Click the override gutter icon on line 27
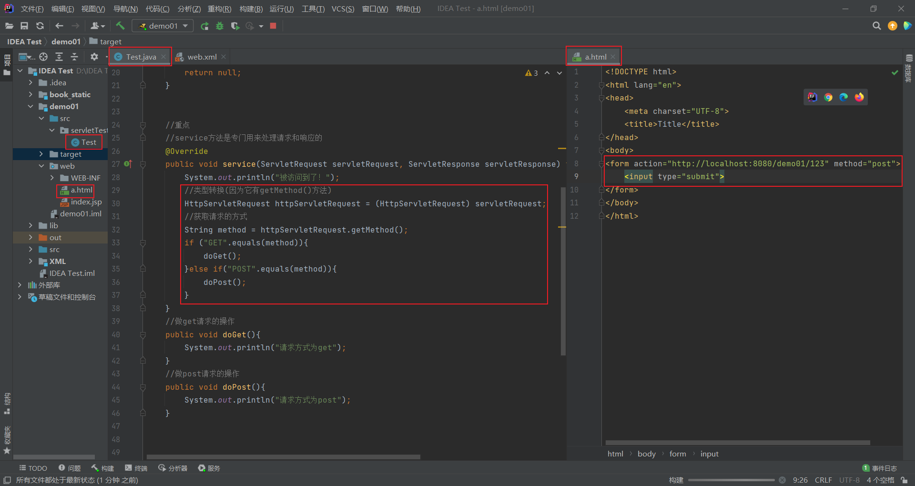915x486 pixels. (x=128, y=164)
